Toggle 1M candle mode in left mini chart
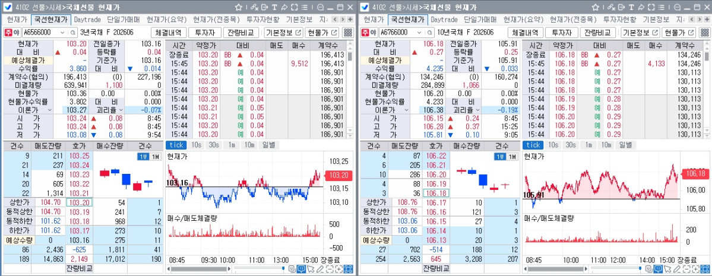The image size is (712, 276). [156, 157]
